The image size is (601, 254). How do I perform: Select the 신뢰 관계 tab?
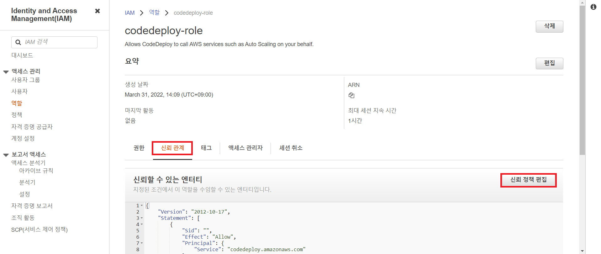pos(172,148)
